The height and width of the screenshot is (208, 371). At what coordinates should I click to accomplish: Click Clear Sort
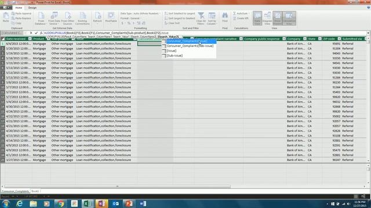[x=172, y=23]
